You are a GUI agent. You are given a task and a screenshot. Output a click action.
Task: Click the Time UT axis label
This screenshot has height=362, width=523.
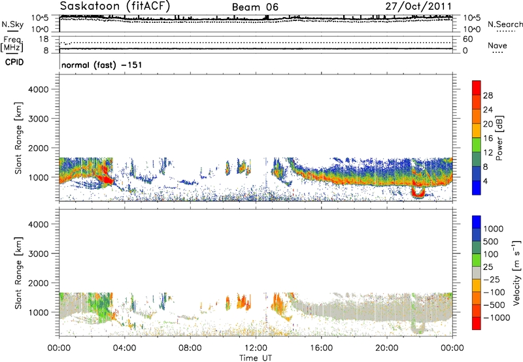(x=256, y=357)
